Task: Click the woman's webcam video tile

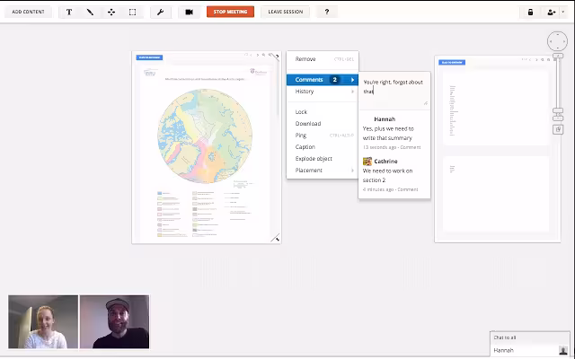Action: click(x=43, y=321)
